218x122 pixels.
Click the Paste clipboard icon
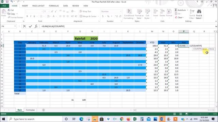[4, 12]
